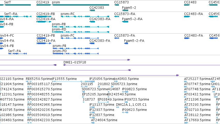Click the IP12837.5prime EST

point(92,118)
